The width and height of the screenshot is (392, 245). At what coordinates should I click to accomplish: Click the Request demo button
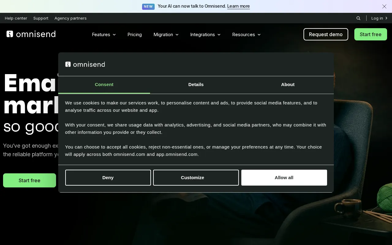click(x=326, y=34)
